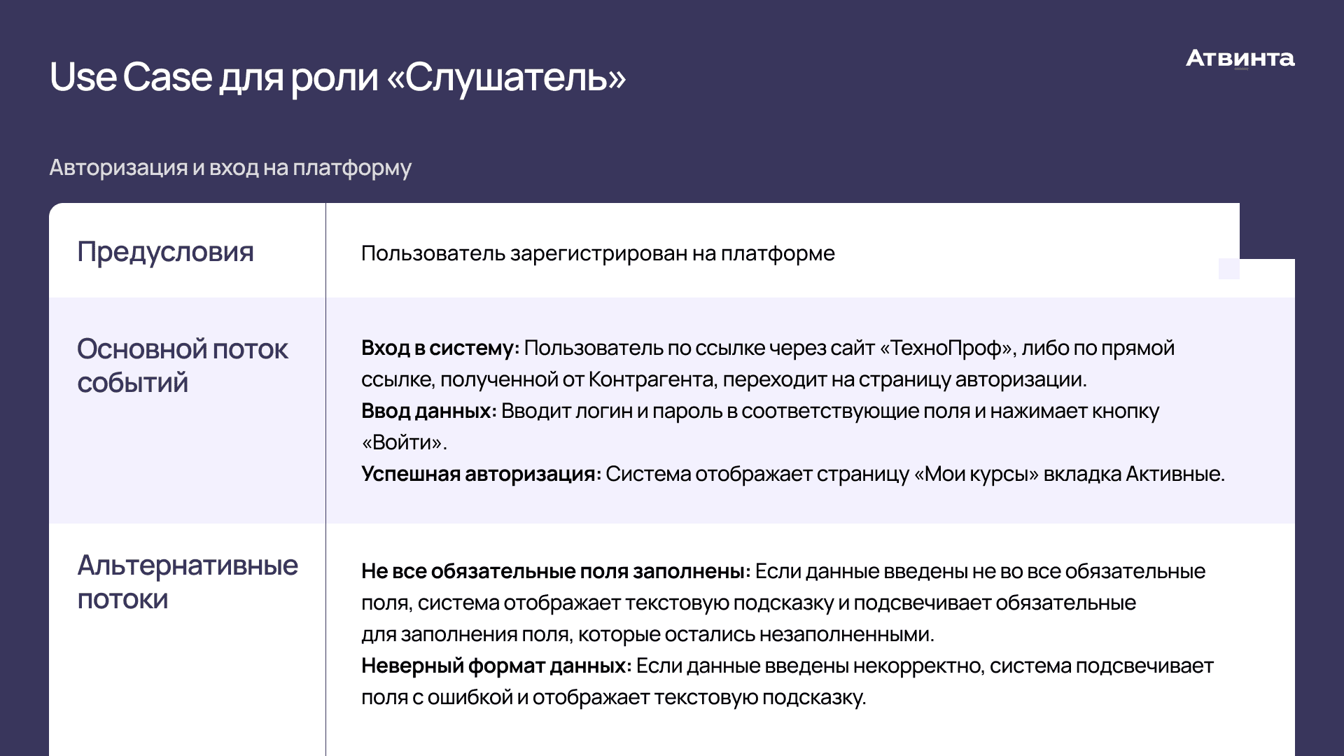Click the phrase вкладка Активные
The height and width of the screenshot is (756, 1344).
pyautogui.click(x=1132, y=474)
